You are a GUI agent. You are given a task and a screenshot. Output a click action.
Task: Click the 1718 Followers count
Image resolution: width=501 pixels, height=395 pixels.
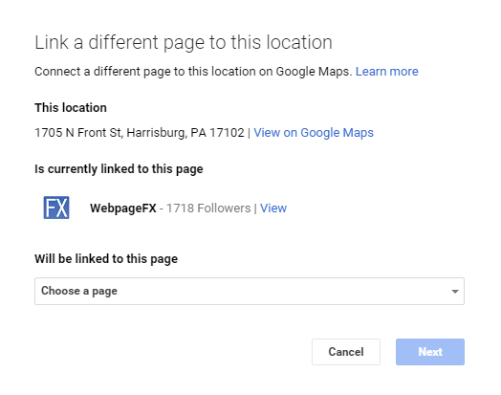[x=208, y=208]
